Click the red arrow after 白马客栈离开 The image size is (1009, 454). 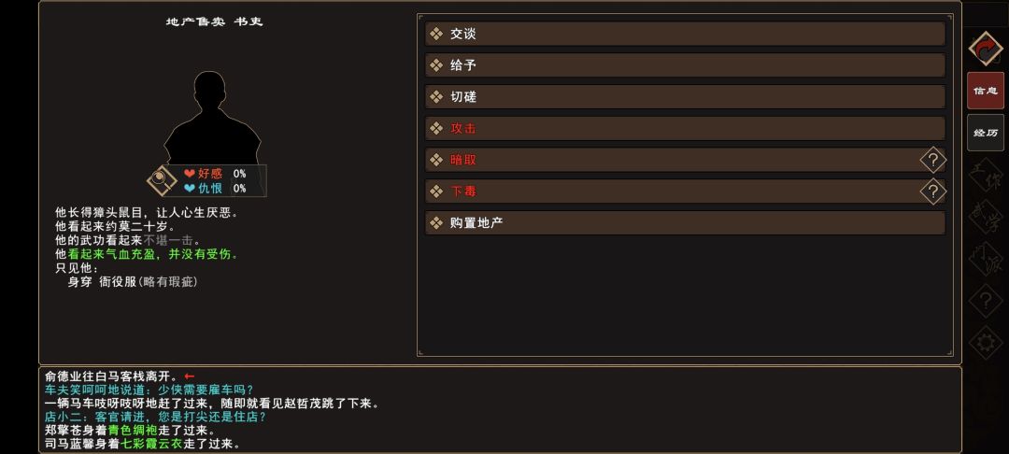[190, 376]
